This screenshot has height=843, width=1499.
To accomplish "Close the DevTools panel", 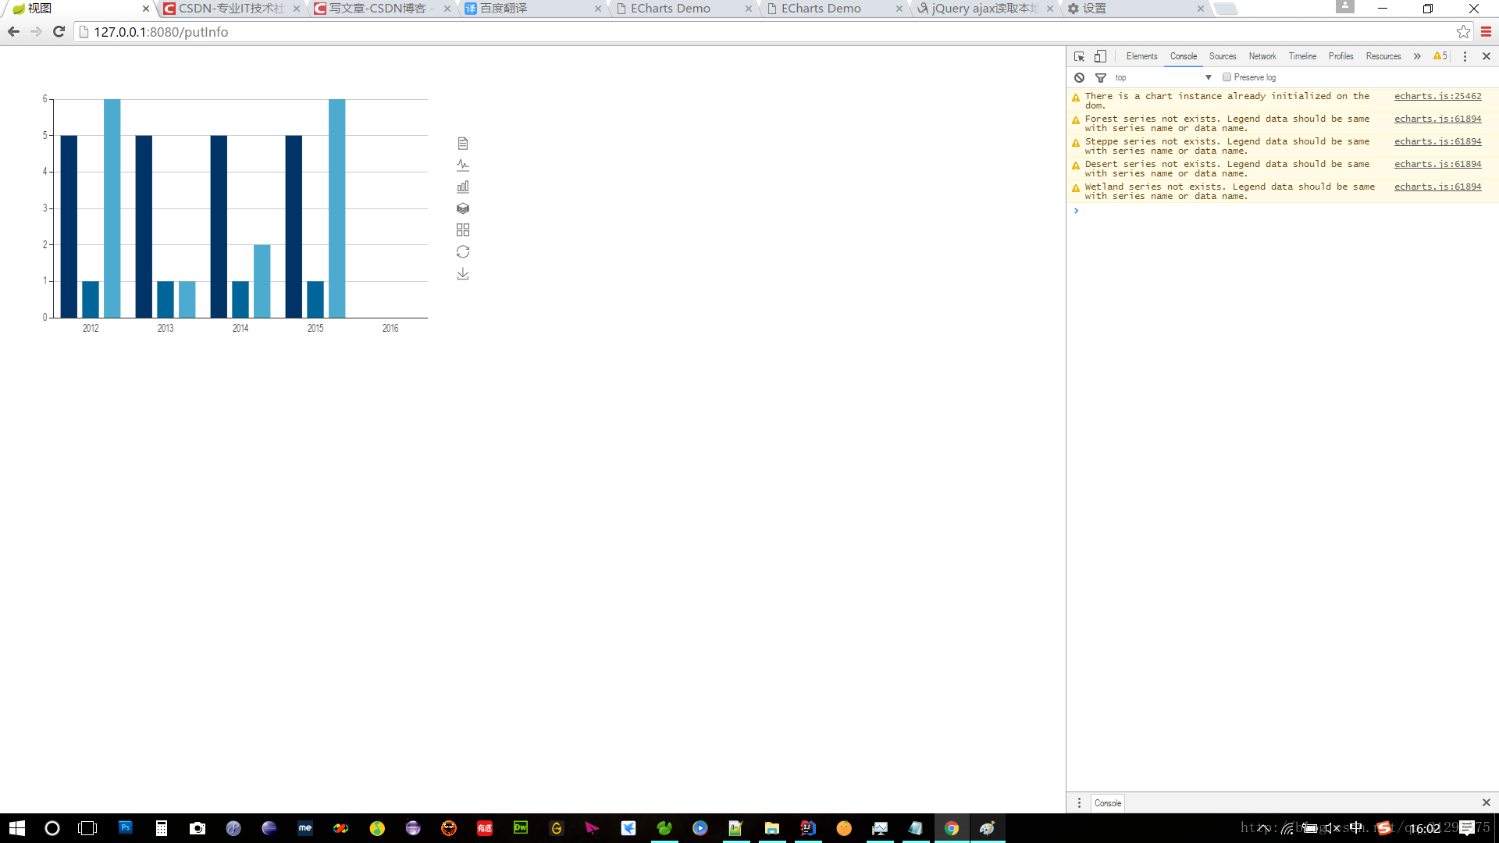I will click(1487, 56).
